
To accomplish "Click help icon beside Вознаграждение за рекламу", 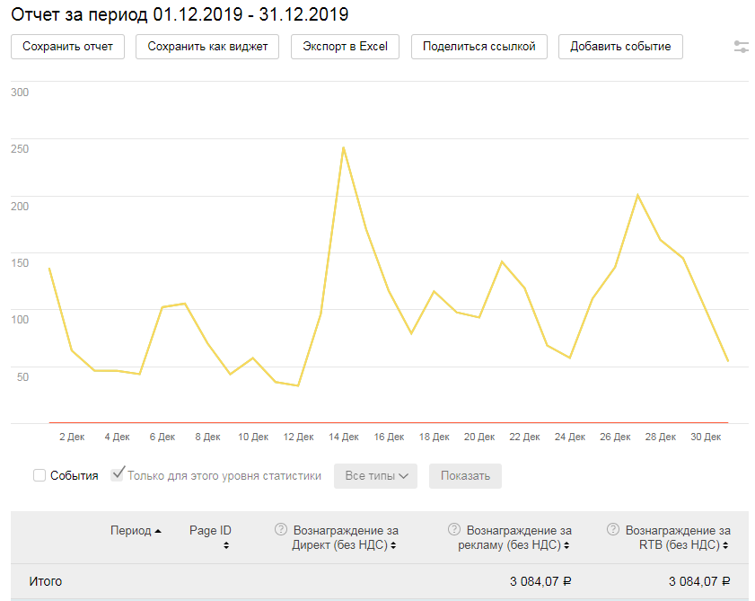I will pyautogui.click(x=454, y=530).
